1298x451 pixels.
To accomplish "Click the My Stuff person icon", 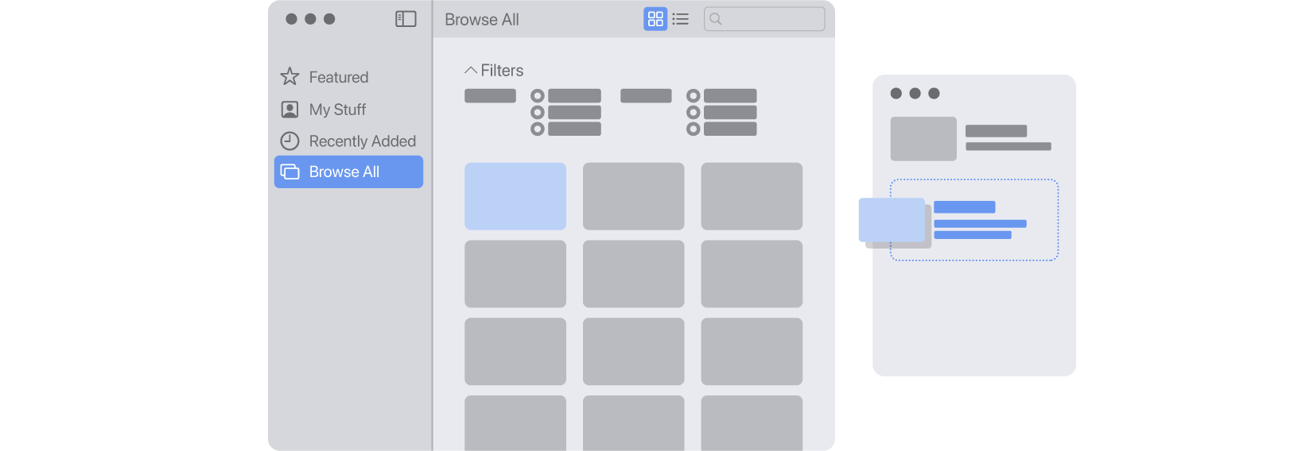I will click(290, 110).
